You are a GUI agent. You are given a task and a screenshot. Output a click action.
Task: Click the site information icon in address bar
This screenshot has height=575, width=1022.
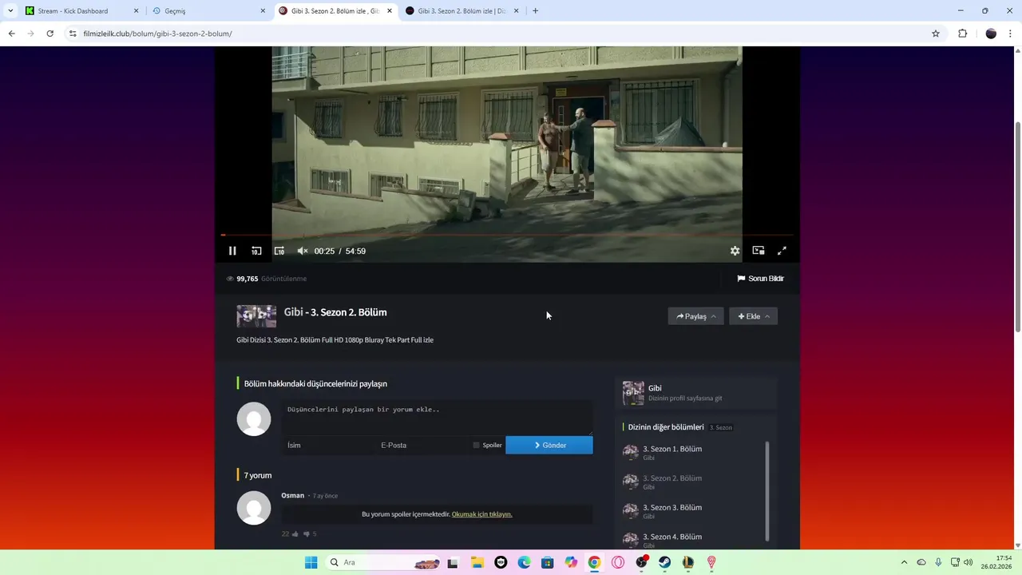coord(73,34)
